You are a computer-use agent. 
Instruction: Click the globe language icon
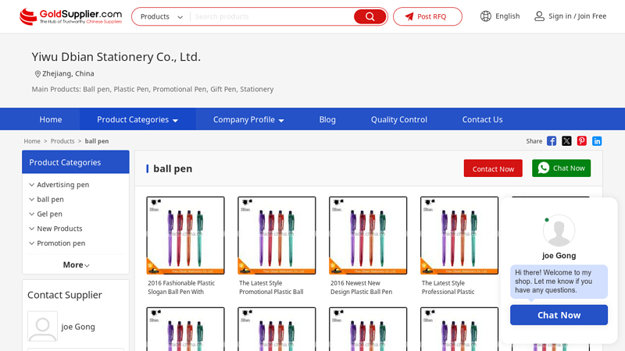pos(485,16)
